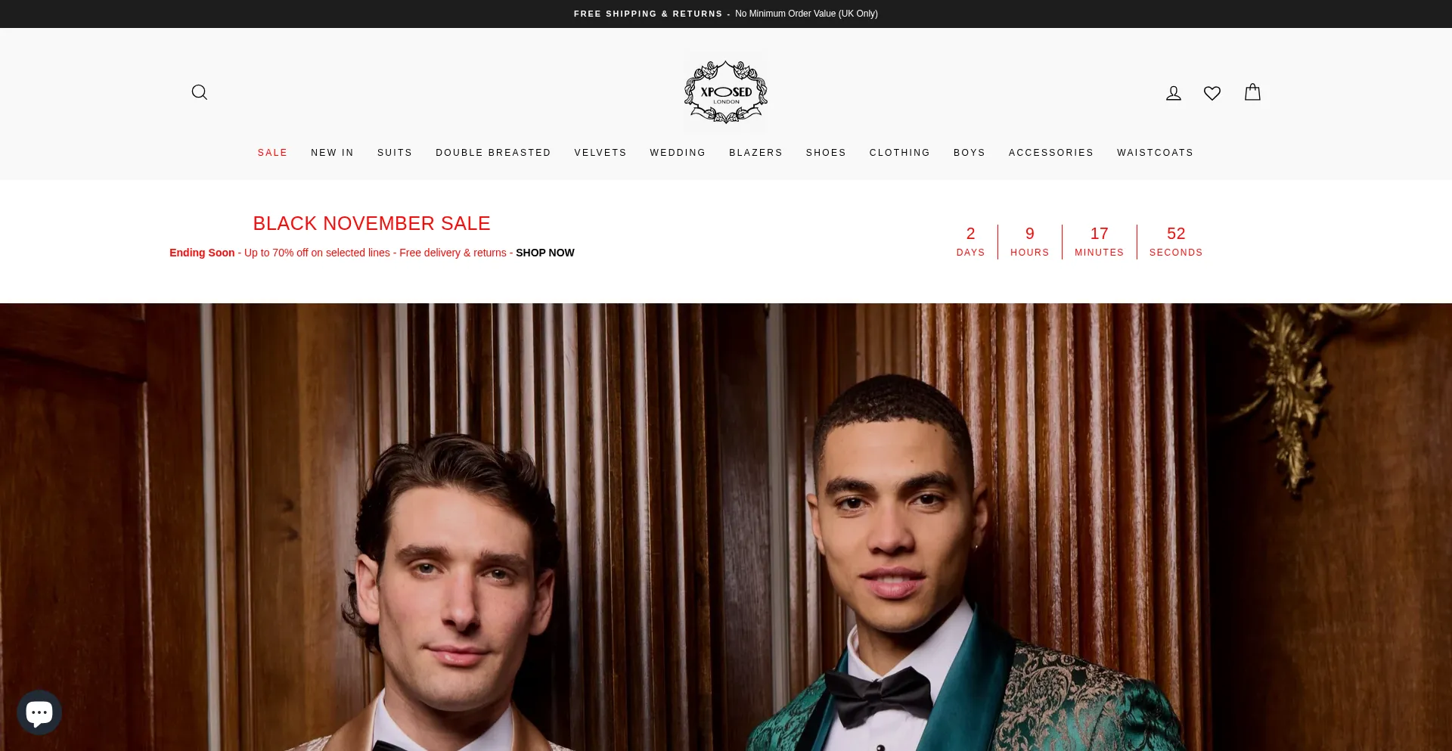The image size is (1452, 751).
Task: Go to WAISTCOATS category
Action: pos(1155,153)
